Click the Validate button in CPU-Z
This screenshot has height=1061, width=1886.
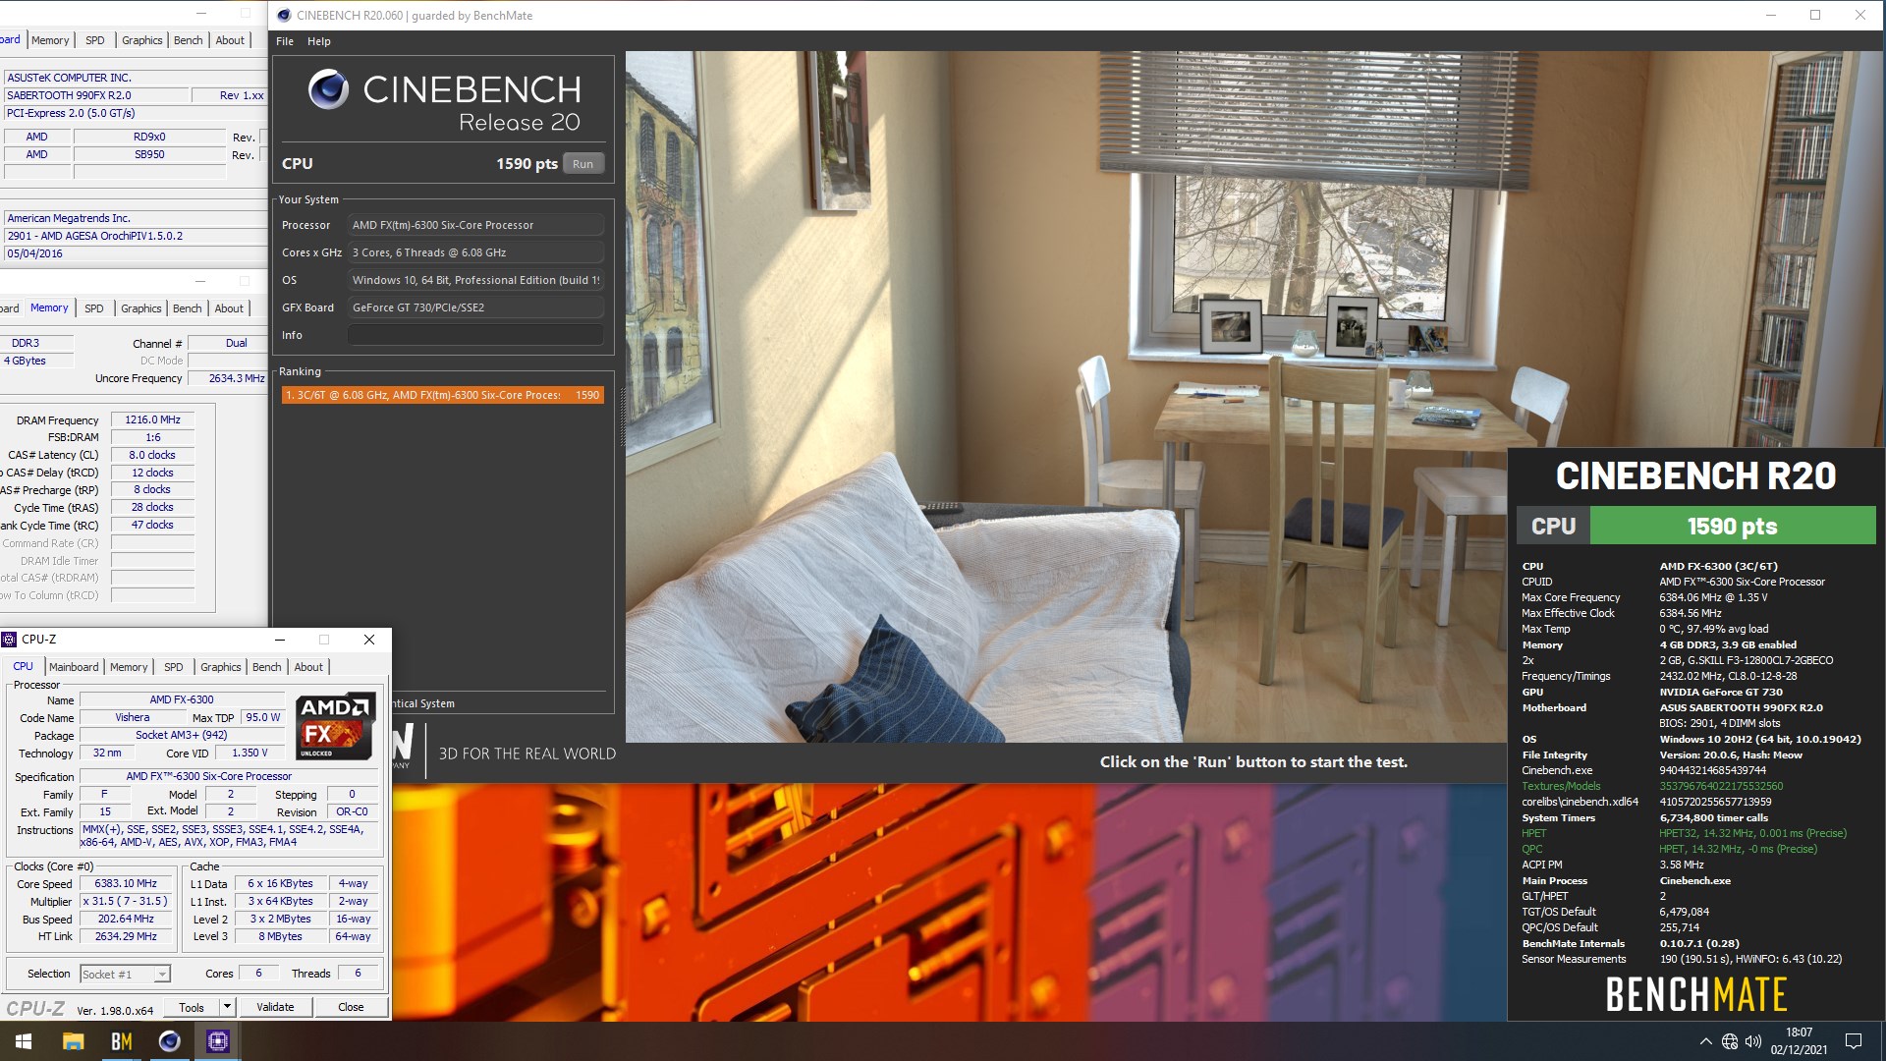[275, 1007]
